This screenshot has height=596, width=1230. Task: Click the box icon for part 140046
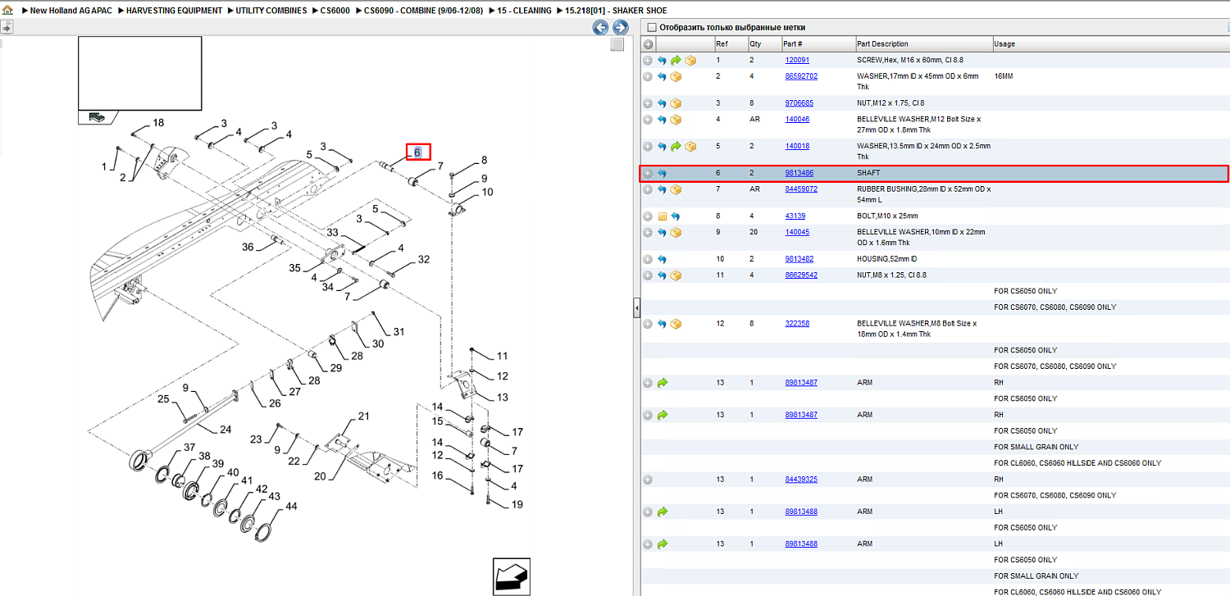676,120
